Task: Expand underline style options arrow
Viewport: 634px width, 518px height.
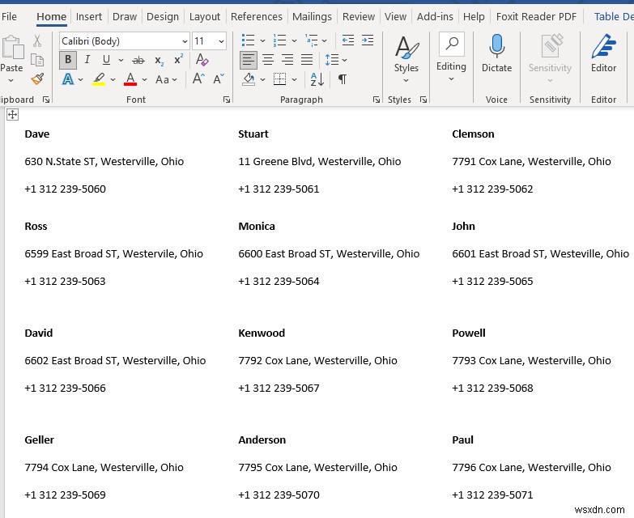Action: 121,60
